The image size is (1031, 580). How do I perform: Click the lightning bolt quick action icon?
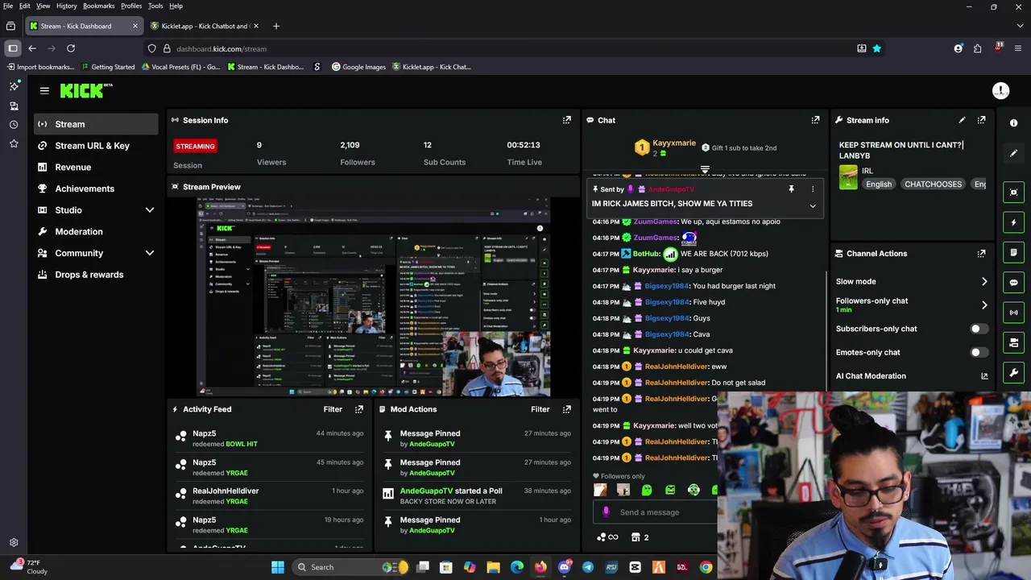point(1014,222)
